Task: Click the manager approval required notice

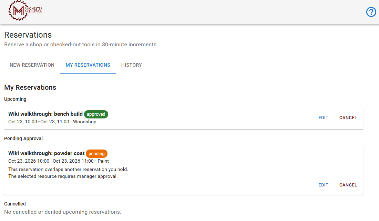Action: click(x=63, y=176)
